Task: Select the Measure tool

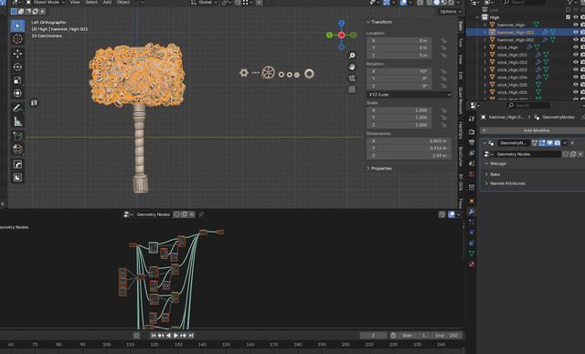Action: pos(17,121)
